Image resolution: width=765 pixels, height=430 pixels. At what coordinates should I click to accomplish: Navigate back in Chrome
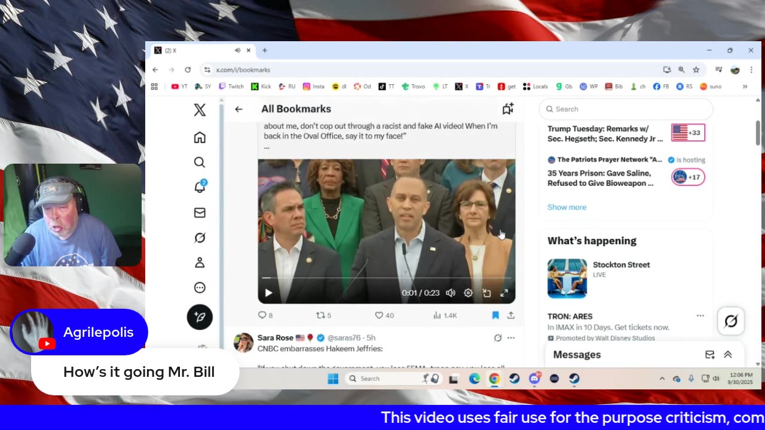155,70
